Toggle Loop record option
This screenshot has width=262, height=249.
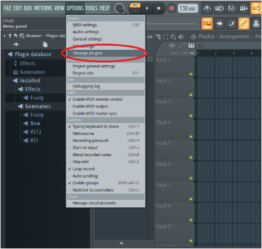coord(105,169)
